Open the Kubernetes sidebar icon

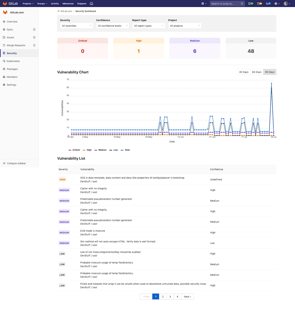(4, 61)
